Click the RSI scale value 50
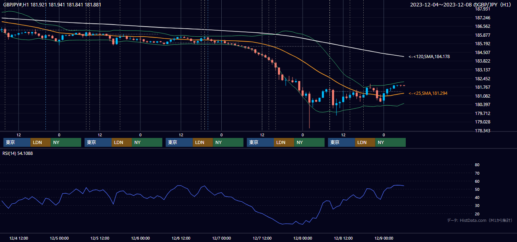This screenshot has height=242, width=517. tap(477, 190)
